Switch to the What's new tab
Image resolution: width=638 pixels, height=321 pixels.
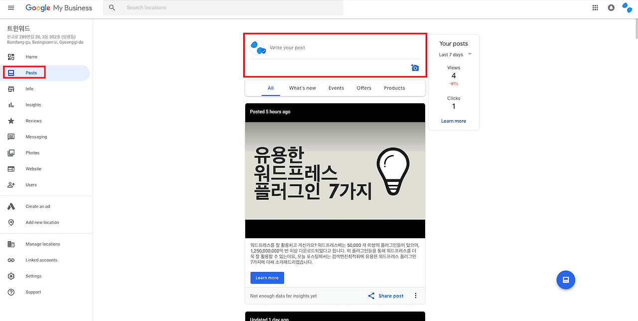click(302, 88)
